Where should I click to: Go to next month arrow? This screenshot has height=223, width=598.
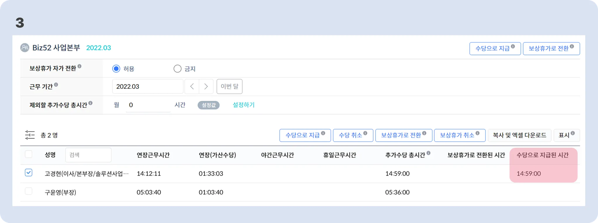click(206, 86)
